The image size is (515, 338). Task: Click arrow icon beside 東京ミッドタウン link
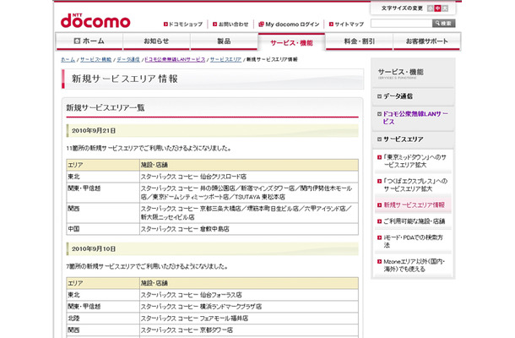pos(379,157)
